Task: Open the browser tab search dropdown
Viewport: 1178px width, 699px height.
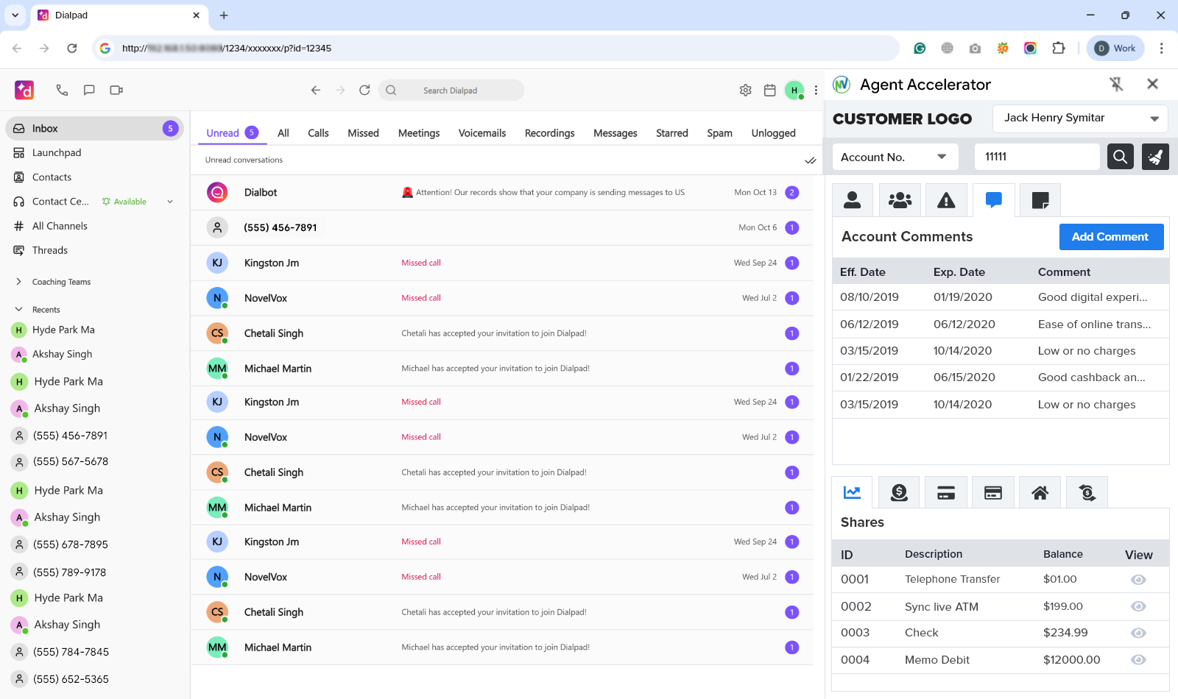Action: pyautogui.click(x=15, y=15)
